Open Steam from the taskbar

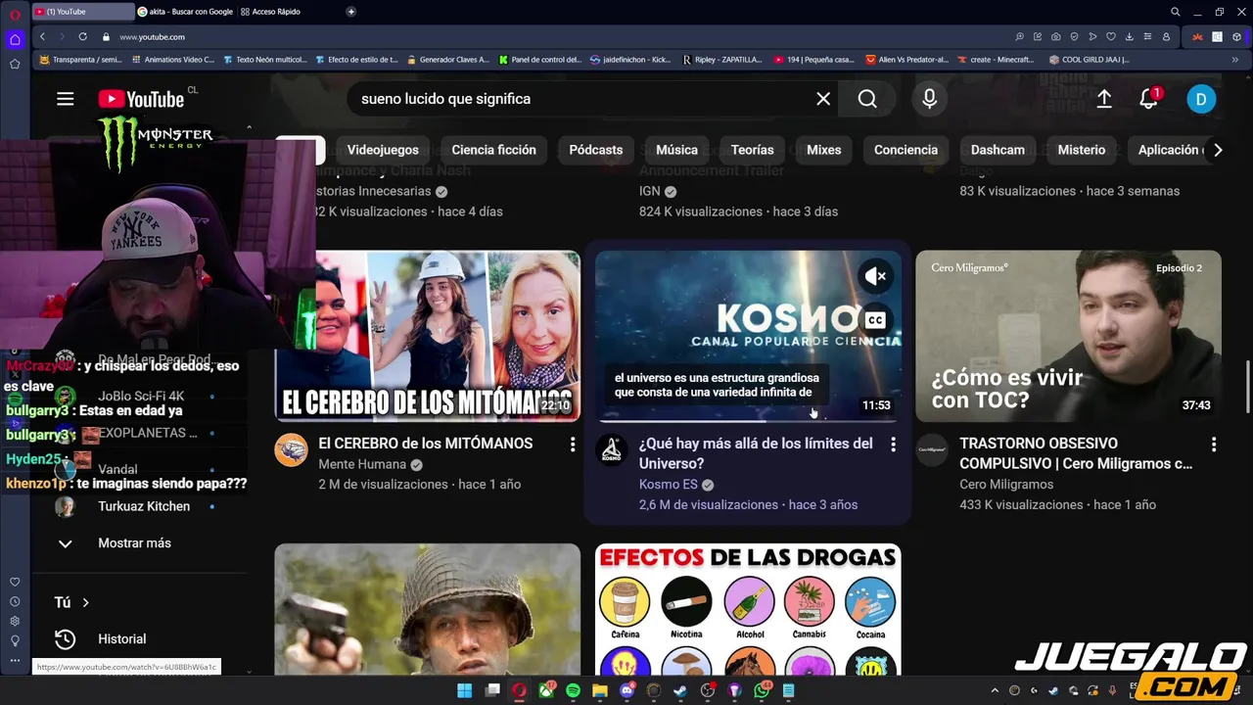pos(680,691)
